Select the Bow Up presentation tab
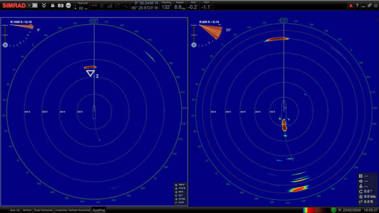Viewport: 379px width, 213px height. [x=15, y=210]
